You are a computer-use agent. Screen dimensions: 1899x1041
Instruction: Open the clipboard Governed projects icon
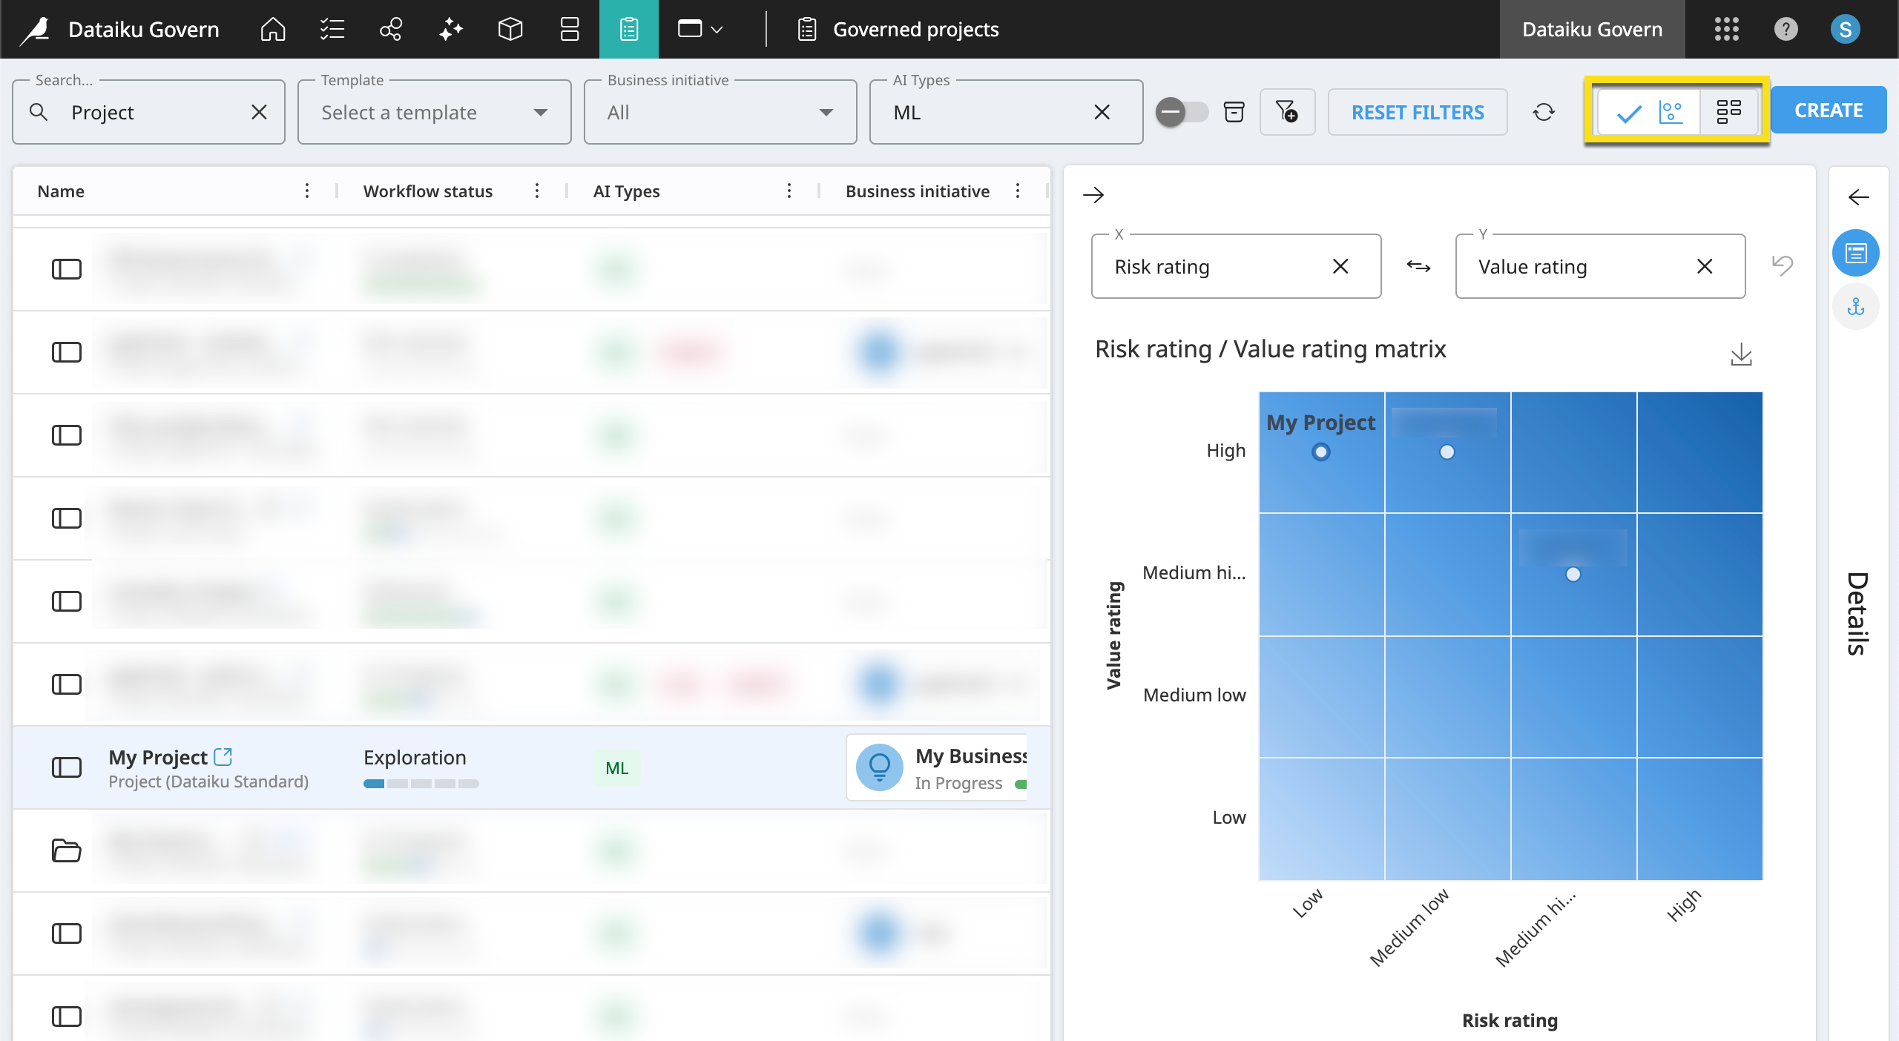628,30
